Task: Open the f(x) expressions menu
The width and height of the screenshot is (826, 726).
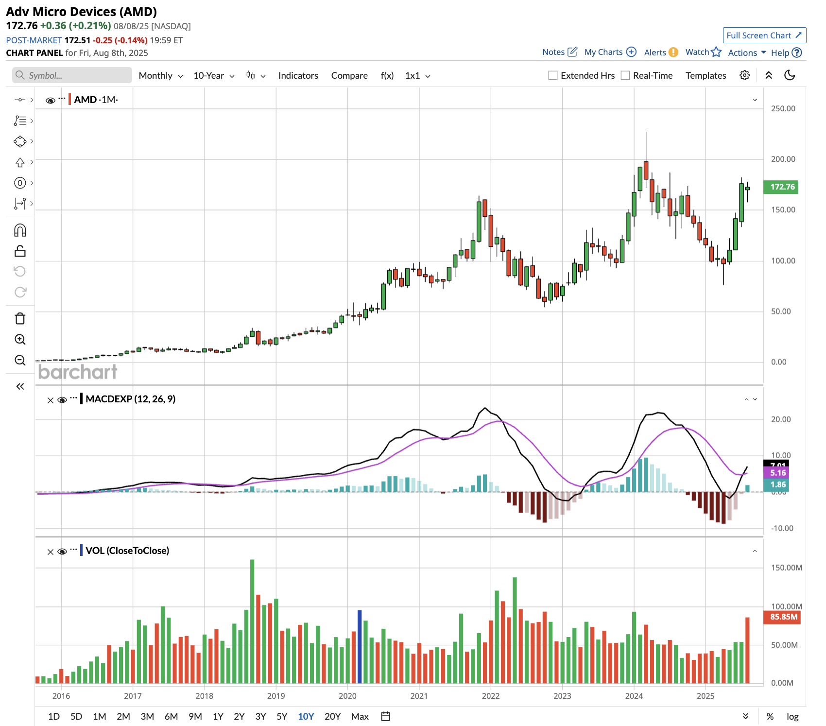Action: pos(387,75)
